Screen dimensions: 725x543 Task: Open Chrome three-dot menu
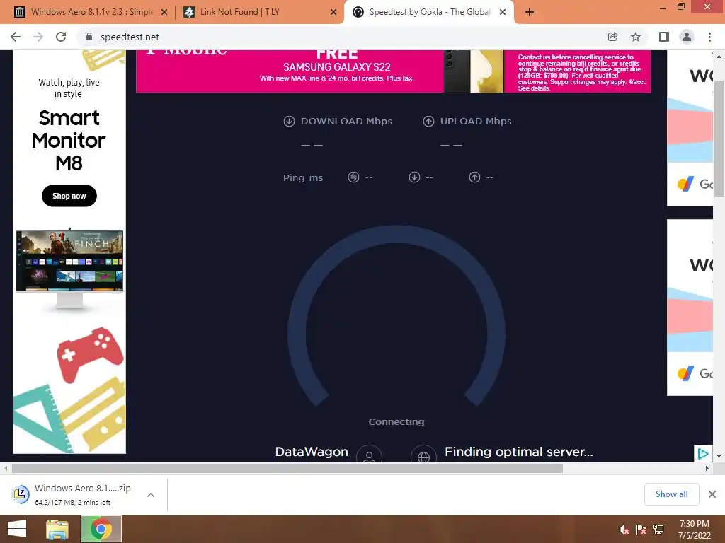[709, 37]
